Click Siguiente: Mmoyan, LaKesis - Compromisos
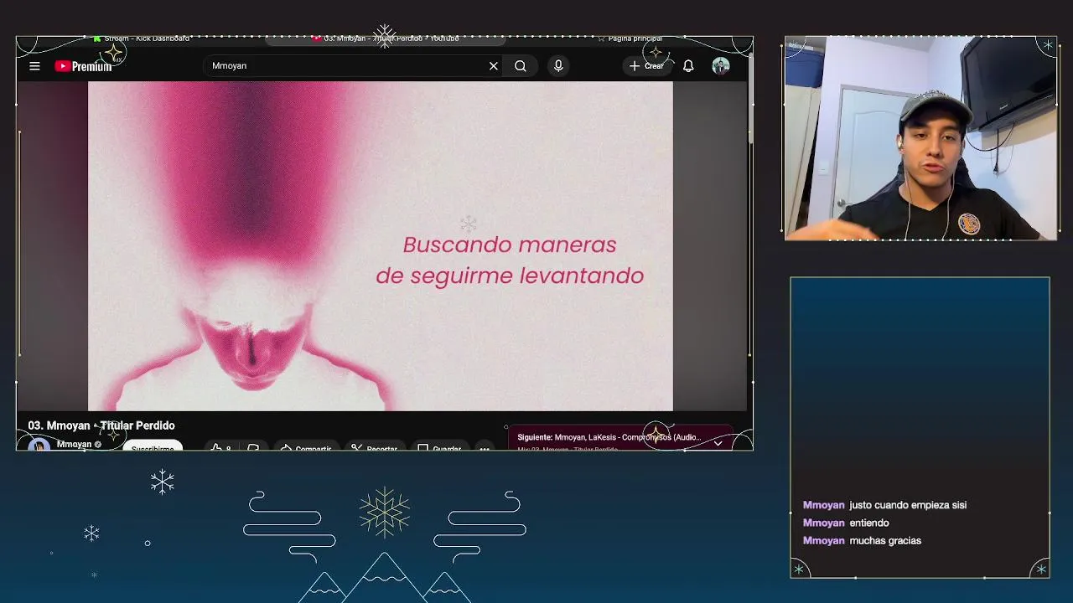Screen dimensions: 1073x603 609,437
